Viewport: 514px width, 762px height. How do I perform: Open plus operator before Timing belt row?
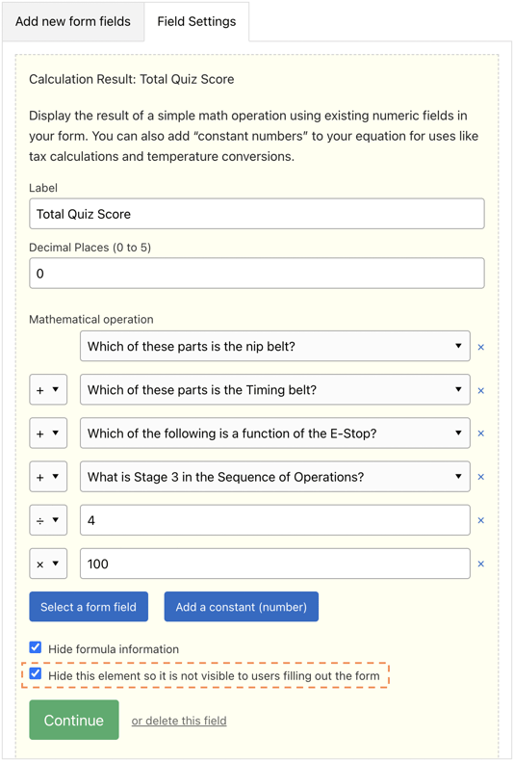pyautogui.click(x=48, y=390)
